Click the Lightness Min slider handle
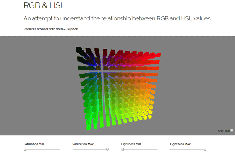The height and width of the screenshot is (153, 235). 123,149
